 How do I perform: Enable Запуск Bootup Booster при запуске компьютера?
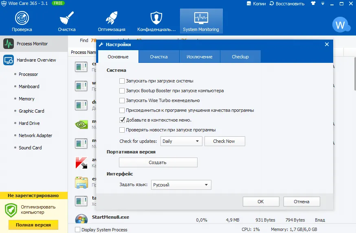point(122,91)
